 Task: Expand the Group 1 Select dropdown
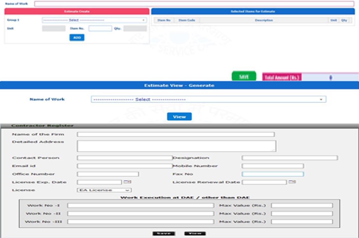(94, 20)
